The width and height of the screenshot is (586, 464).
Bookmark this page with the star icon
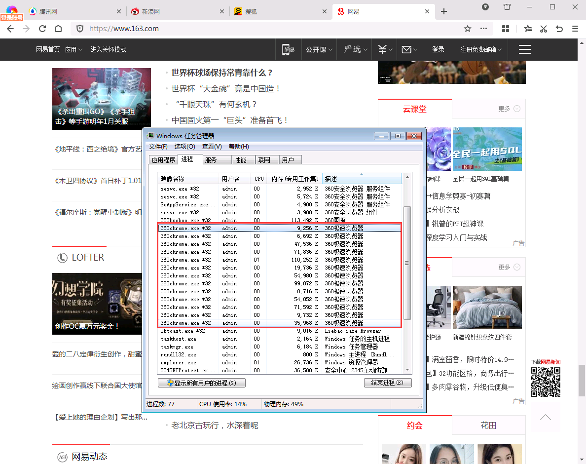pyautogui.click(x=468, y=29)
